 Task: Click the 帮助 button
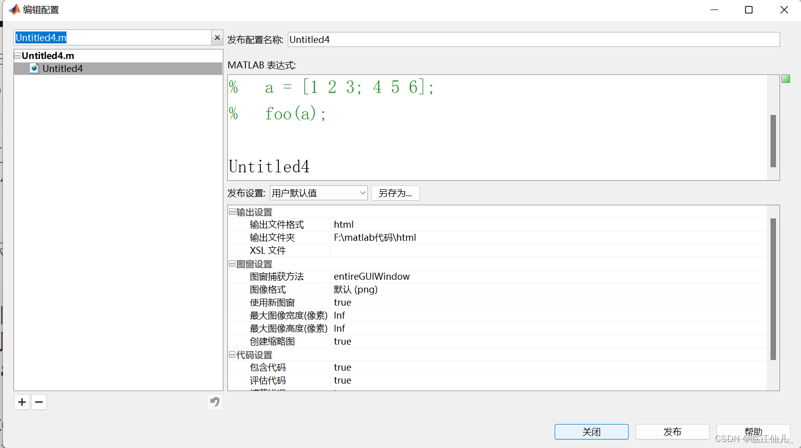[x=754, y=432]
